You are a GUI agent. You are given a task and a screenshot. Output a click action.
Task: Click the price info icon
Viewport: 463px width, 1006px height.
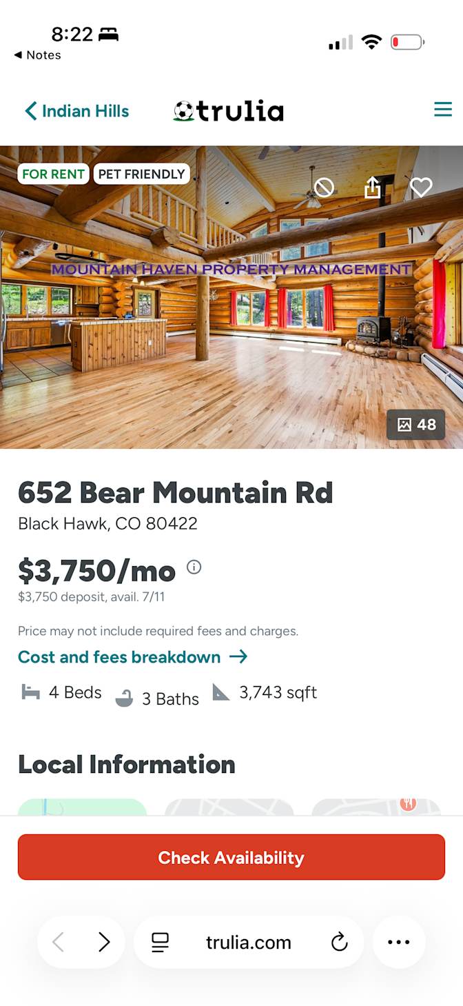[194, 567]
